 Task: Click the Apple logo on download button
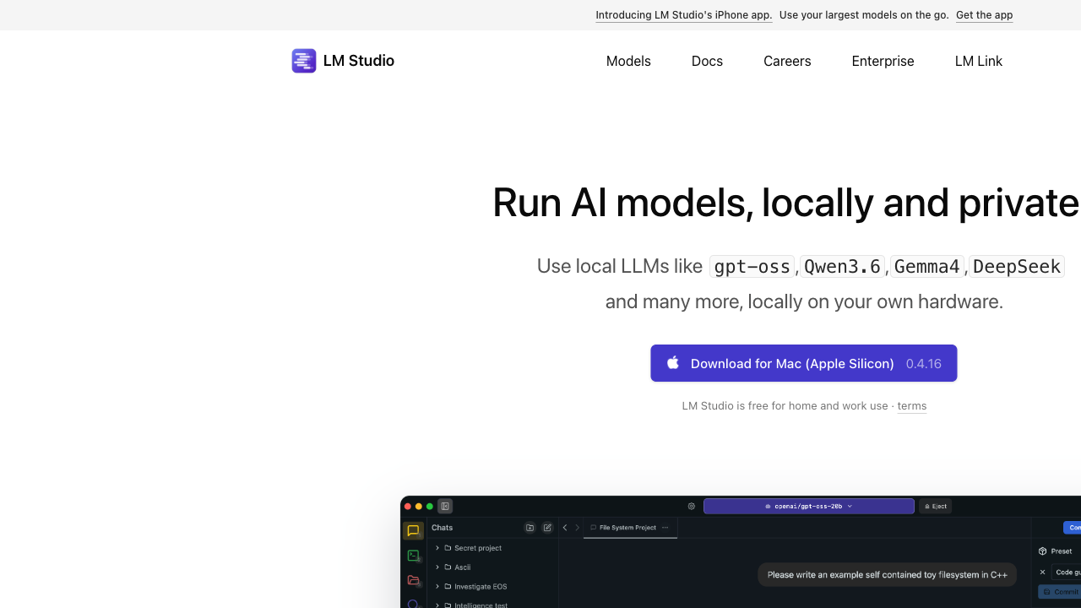click(673, 363)
